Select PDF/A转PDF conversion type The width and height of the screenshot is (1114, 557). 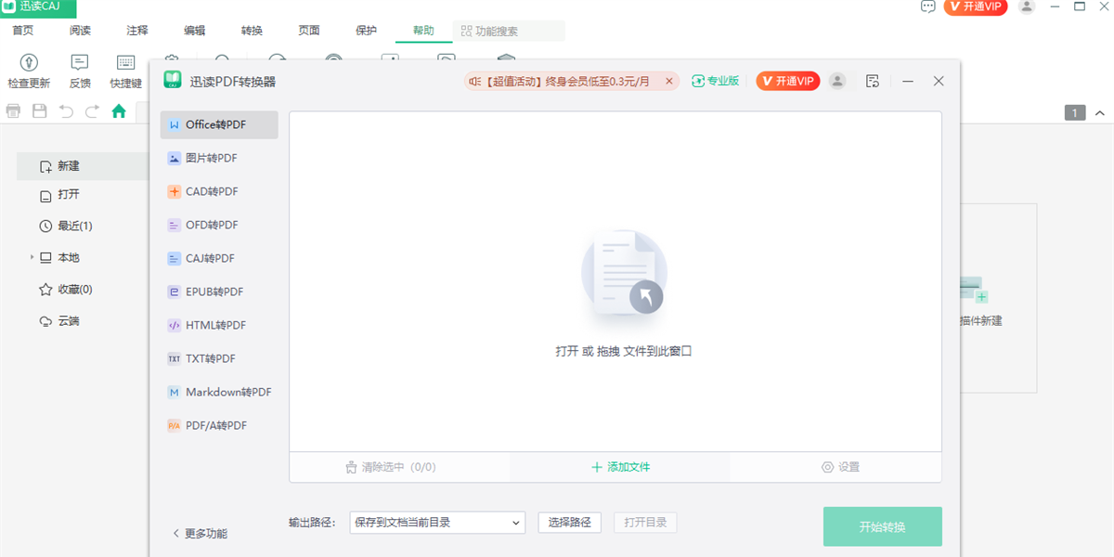pos(219,425)
